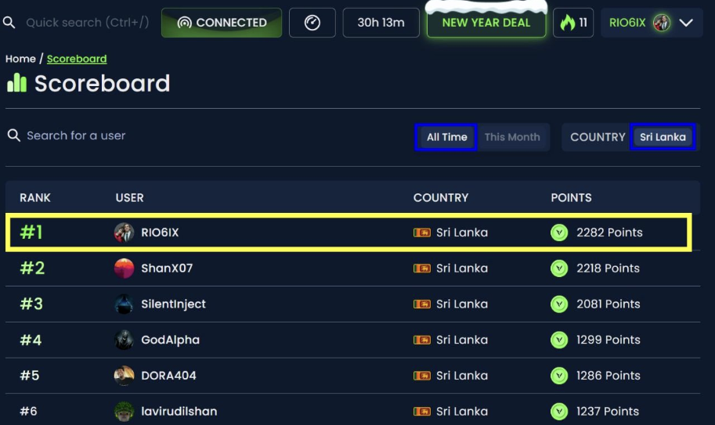715x425 pixels.
Task: Toggle the CONNECTED status button
Action: [x=222, y=23]
